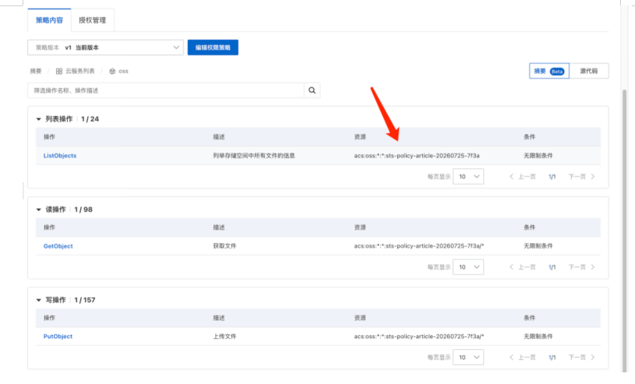The image size is (635, 384).
Task: Open 云服务列表 breadcrumb link
Action: pos(80,72)
